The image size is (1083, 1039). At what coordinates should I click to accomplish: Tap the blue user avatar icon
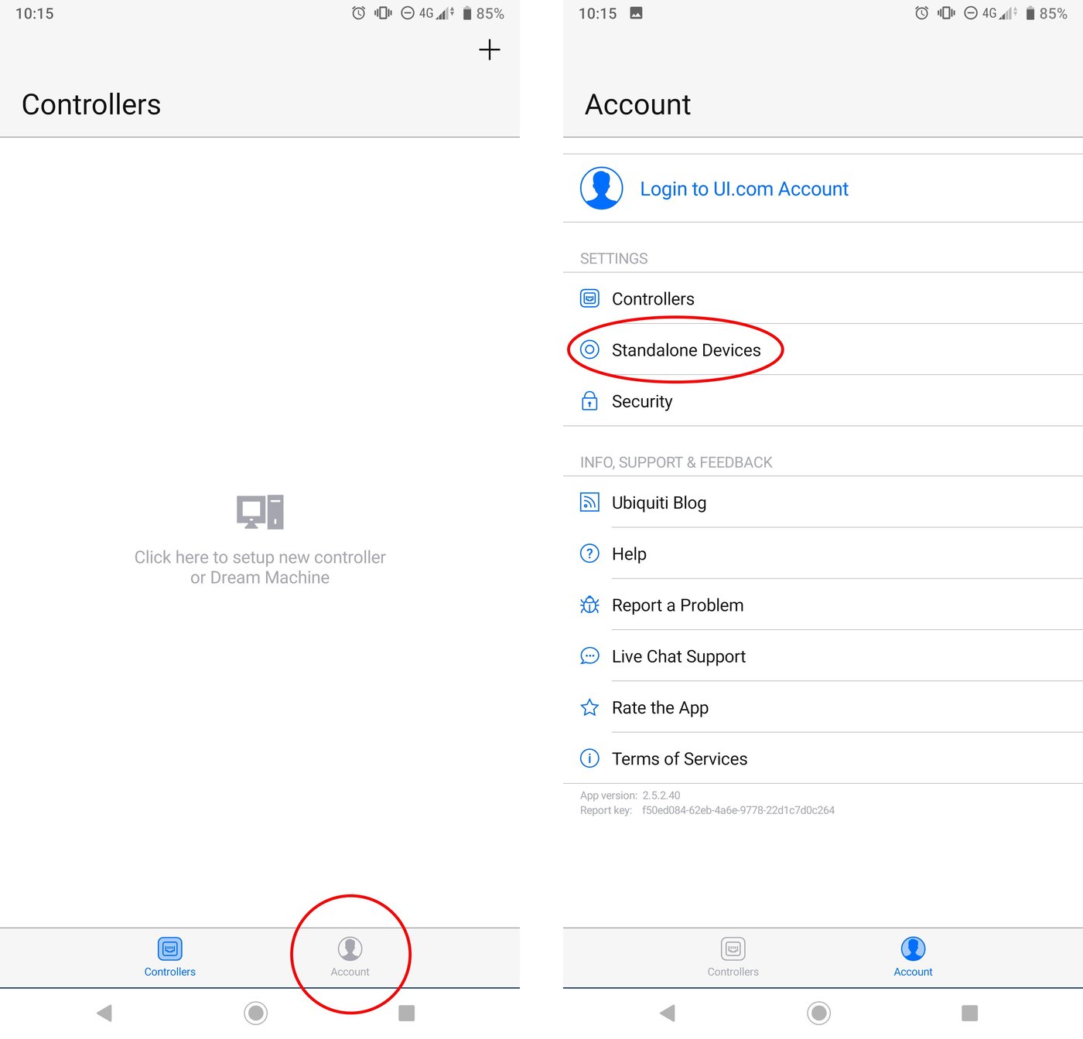click(x=601, y=189)
